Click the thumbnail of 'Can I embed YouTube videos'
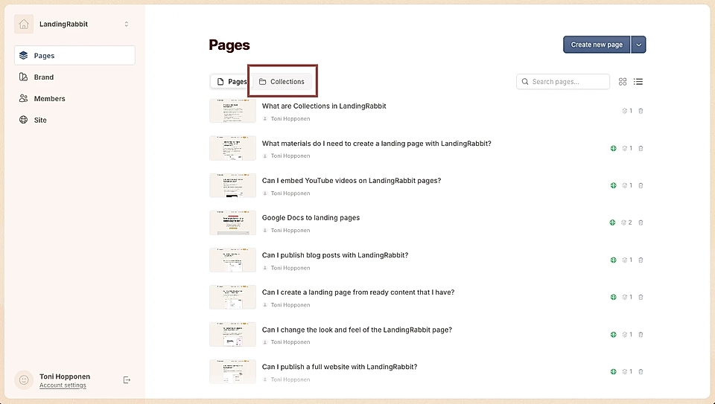Image resolution: width=715 pixels, height=404 pixels. [232, 185]
